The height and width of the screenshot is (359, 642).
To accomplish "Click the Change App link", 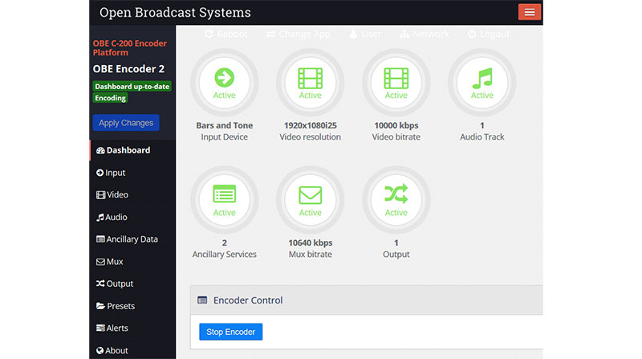I will point(299,34).
